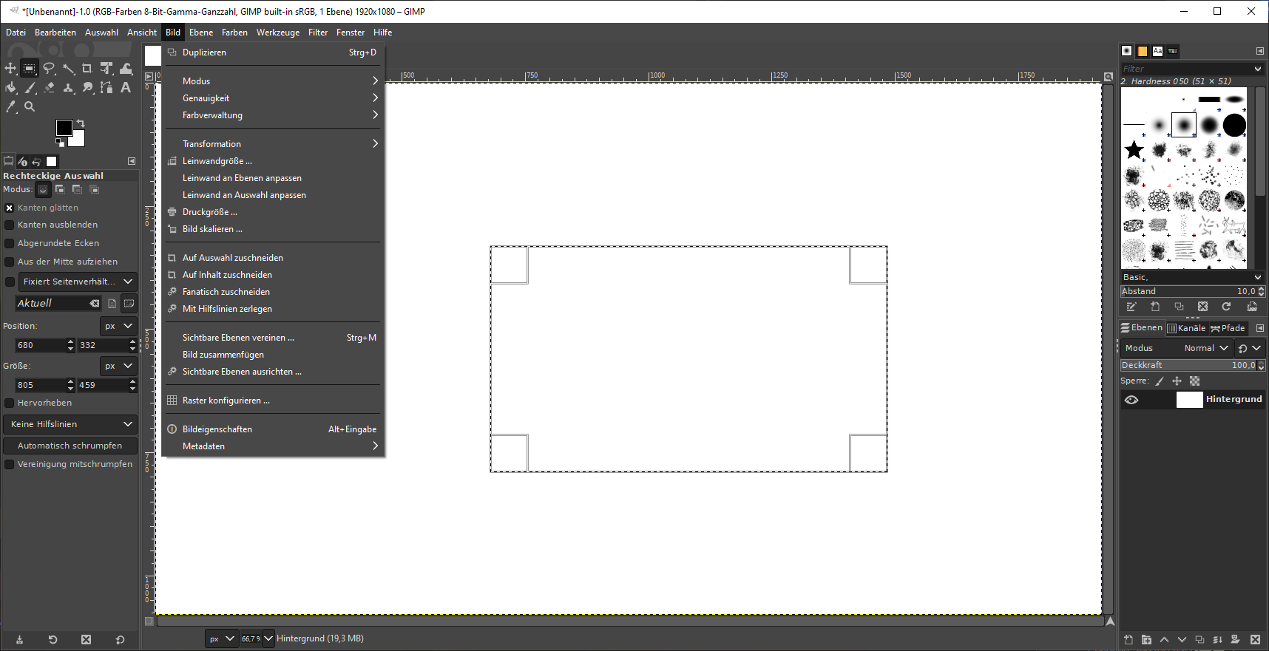1269x651 pixels.
Task: Enable the Abgerundete Ecken checkbox
Action: (10, 243)
